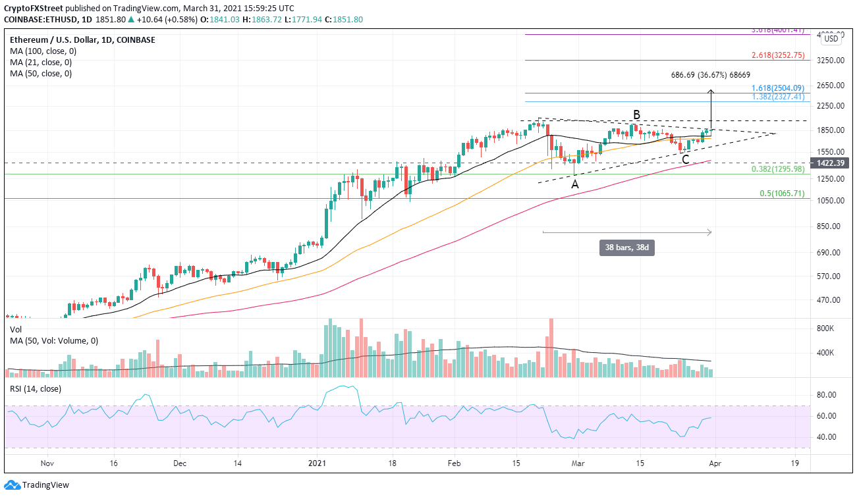857x497 pixels.
Task: Select the 1.382(2327.41) Fibonacci label
Action: pos(777,97)
